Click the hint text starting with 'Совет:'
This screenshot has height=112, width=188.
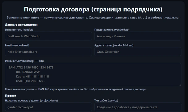pyautogui.click(x=76, y=89)
